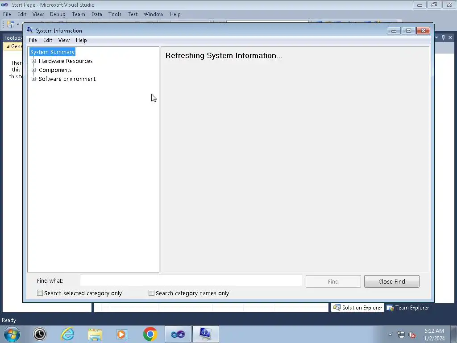
Task: Minimize the Visual Studio window
Action: point(420,4)
